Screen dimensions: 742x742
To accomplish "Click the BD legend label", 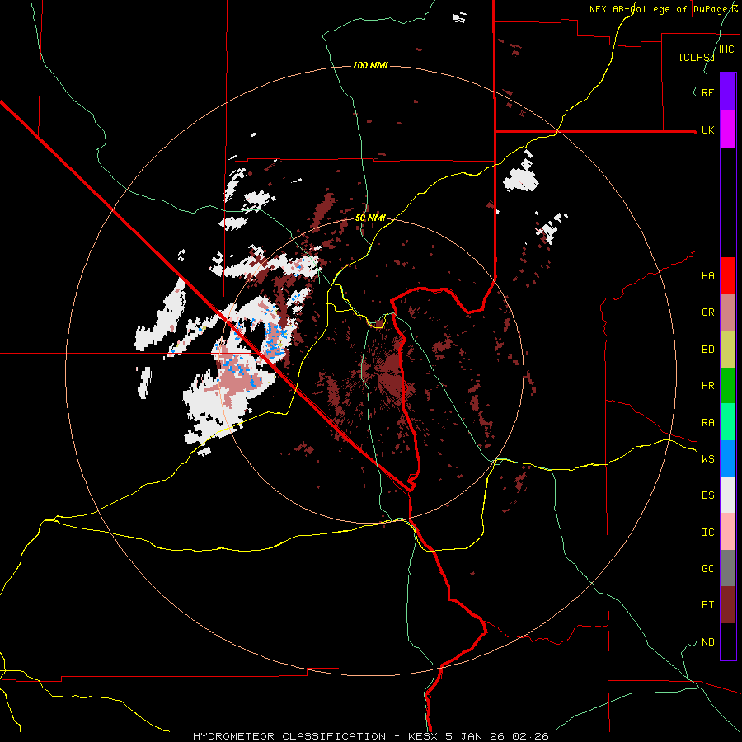I will [708, 350].
